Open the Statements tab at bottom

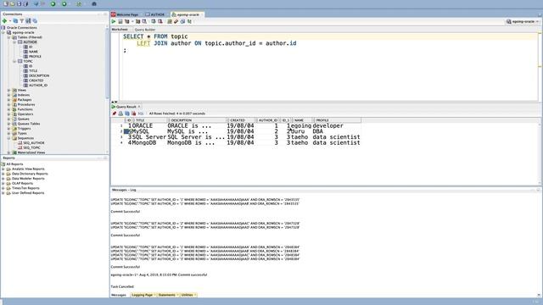tap(167, 295)
